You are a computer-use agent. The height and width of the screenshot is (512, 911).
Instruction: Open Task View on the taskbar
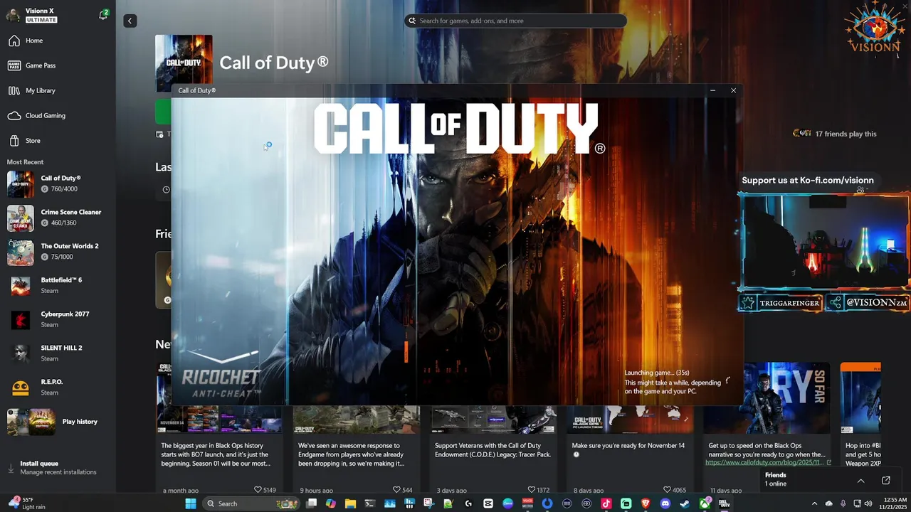(311, 503)
